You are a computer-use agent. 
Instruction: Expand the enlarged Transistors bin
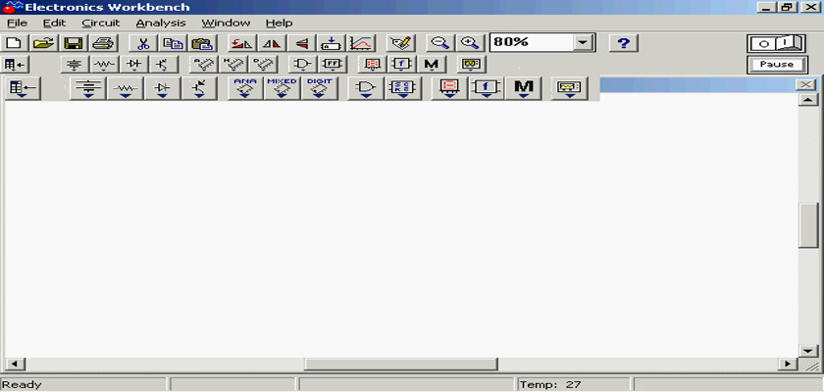tap(198, 88)
